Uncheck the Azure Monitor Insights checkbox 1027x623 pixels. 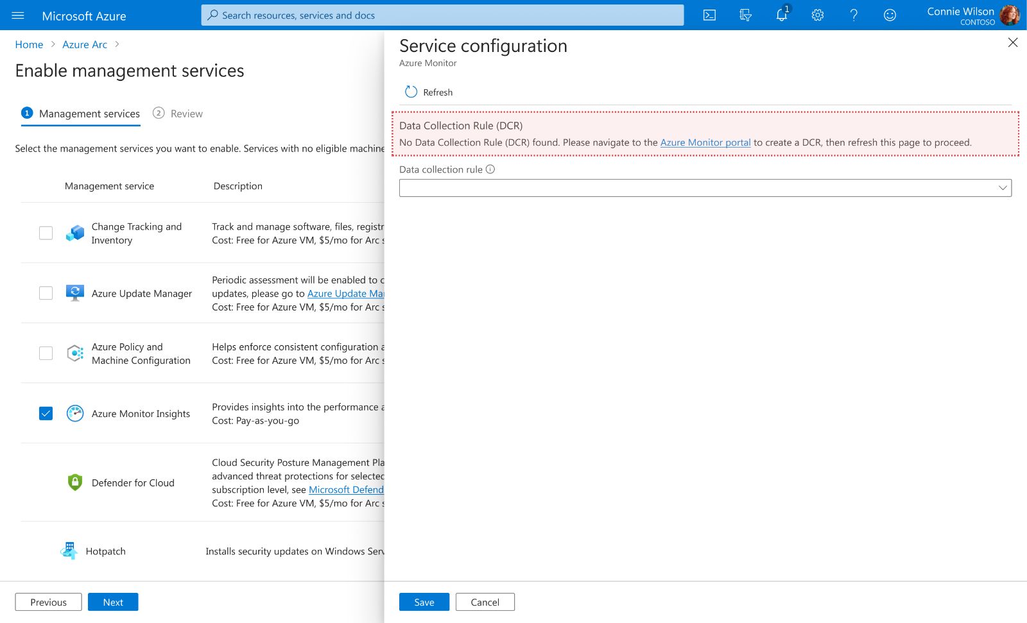46,413
